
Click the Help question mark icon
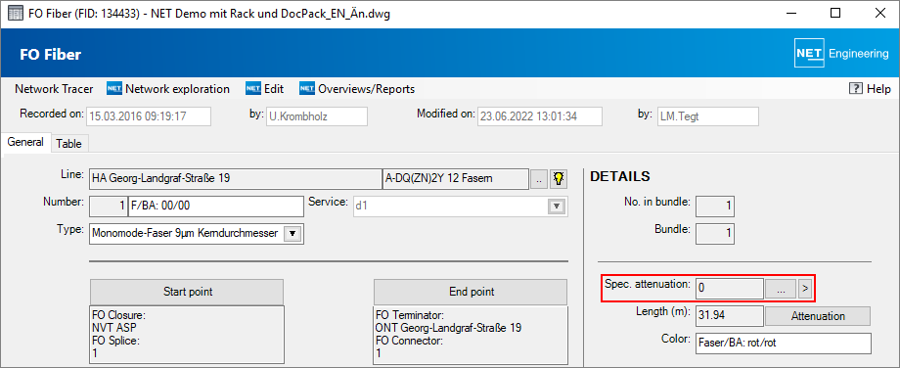coord(855,89)
